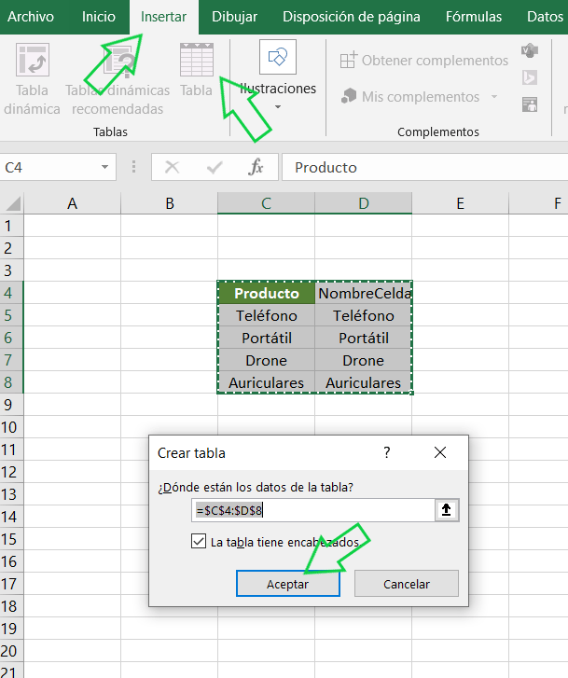
Task: Open Tablas dinámicas recomendadas
Action: tap(118, 80)
